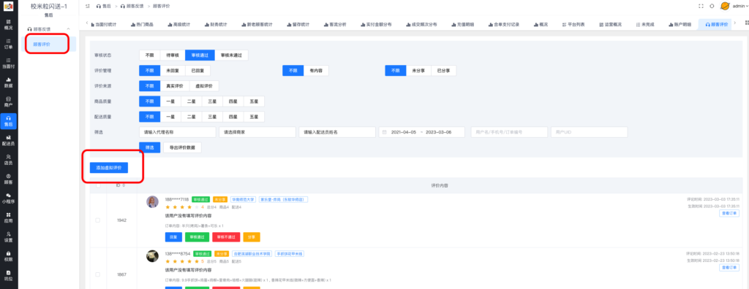749x289 pixels.
Task: Open the 订单 sidebar section
Action: [x=8, y=44]
